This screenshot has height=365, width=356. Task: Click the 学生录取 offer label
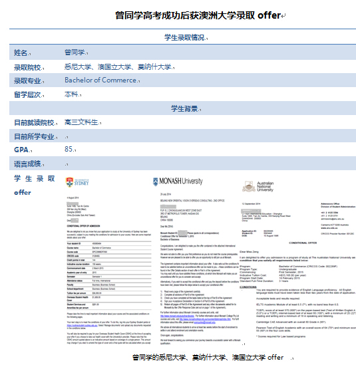click(x=34, y=185)
